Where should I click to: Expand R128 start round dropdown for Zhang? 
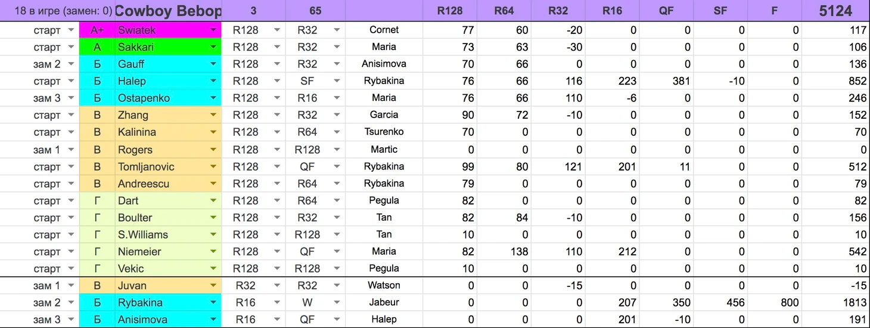[277, 115]
